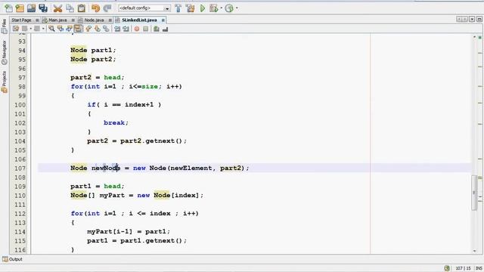Image resolution: width=484 pixels, height=272 pixels.
Task: Click the New Project toolbar icon
Action: (x=20, y=8)
